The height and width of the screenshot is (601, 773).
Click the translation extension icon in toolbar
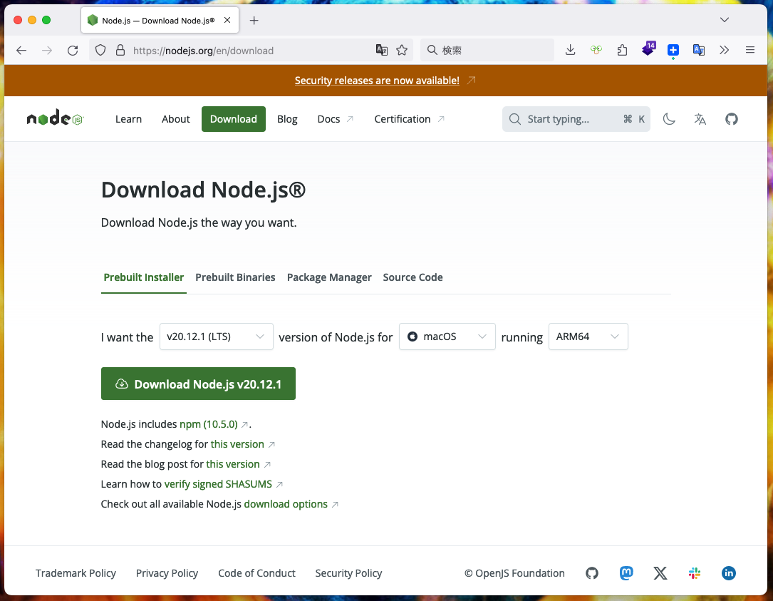699,50
